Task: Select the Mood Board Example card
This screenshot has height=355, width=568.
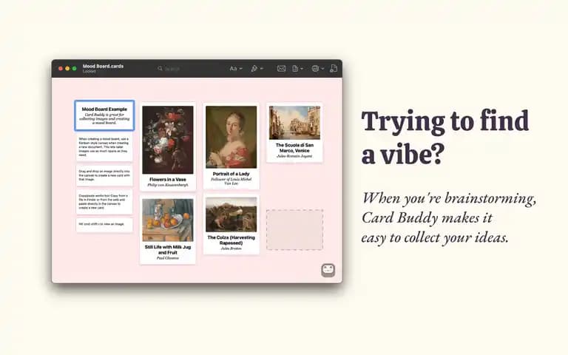Action: 104,115
